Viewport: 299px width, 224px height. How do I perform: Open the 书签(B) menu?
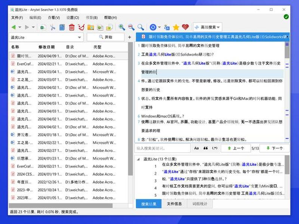click(x=92, y=18)
